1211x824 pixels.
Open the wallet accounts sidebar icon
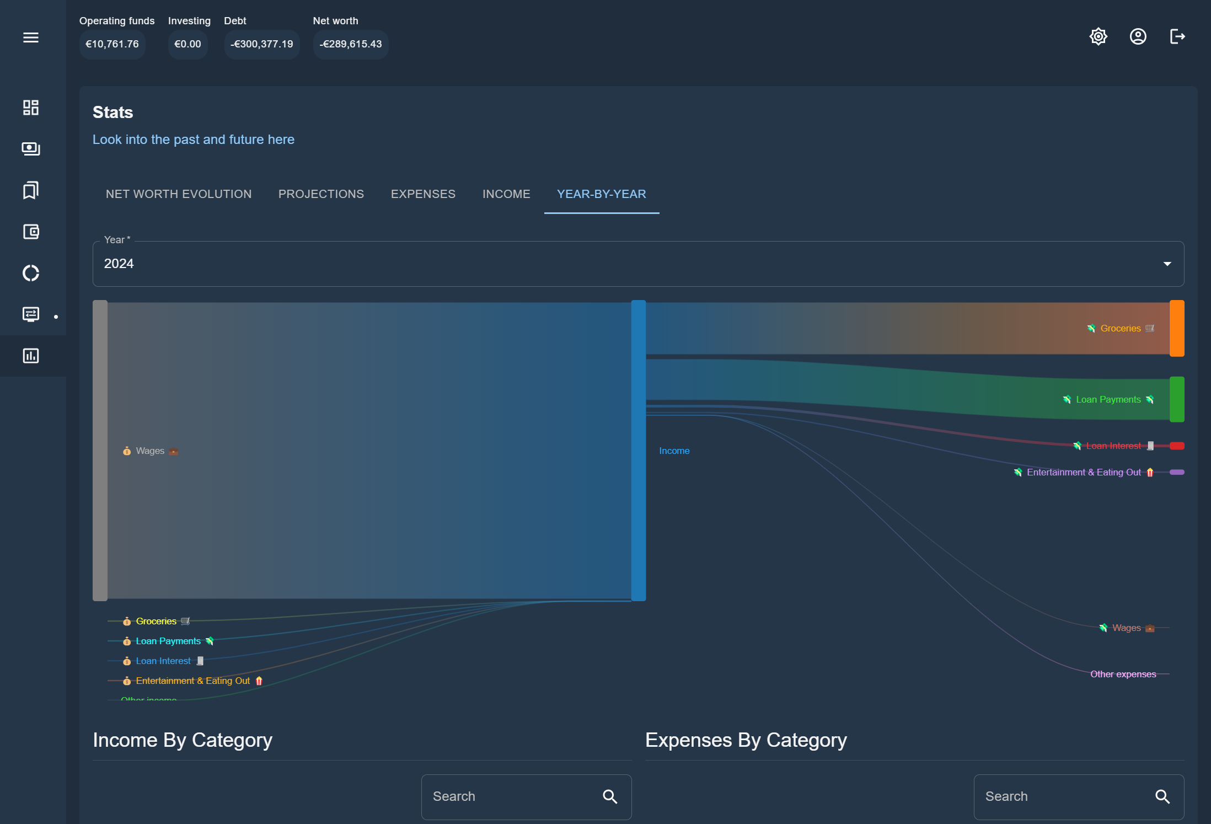(31, 232)
